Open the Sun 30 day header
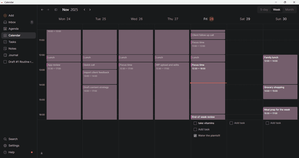Viewport: 299px width, 158px height. [281, 19]
